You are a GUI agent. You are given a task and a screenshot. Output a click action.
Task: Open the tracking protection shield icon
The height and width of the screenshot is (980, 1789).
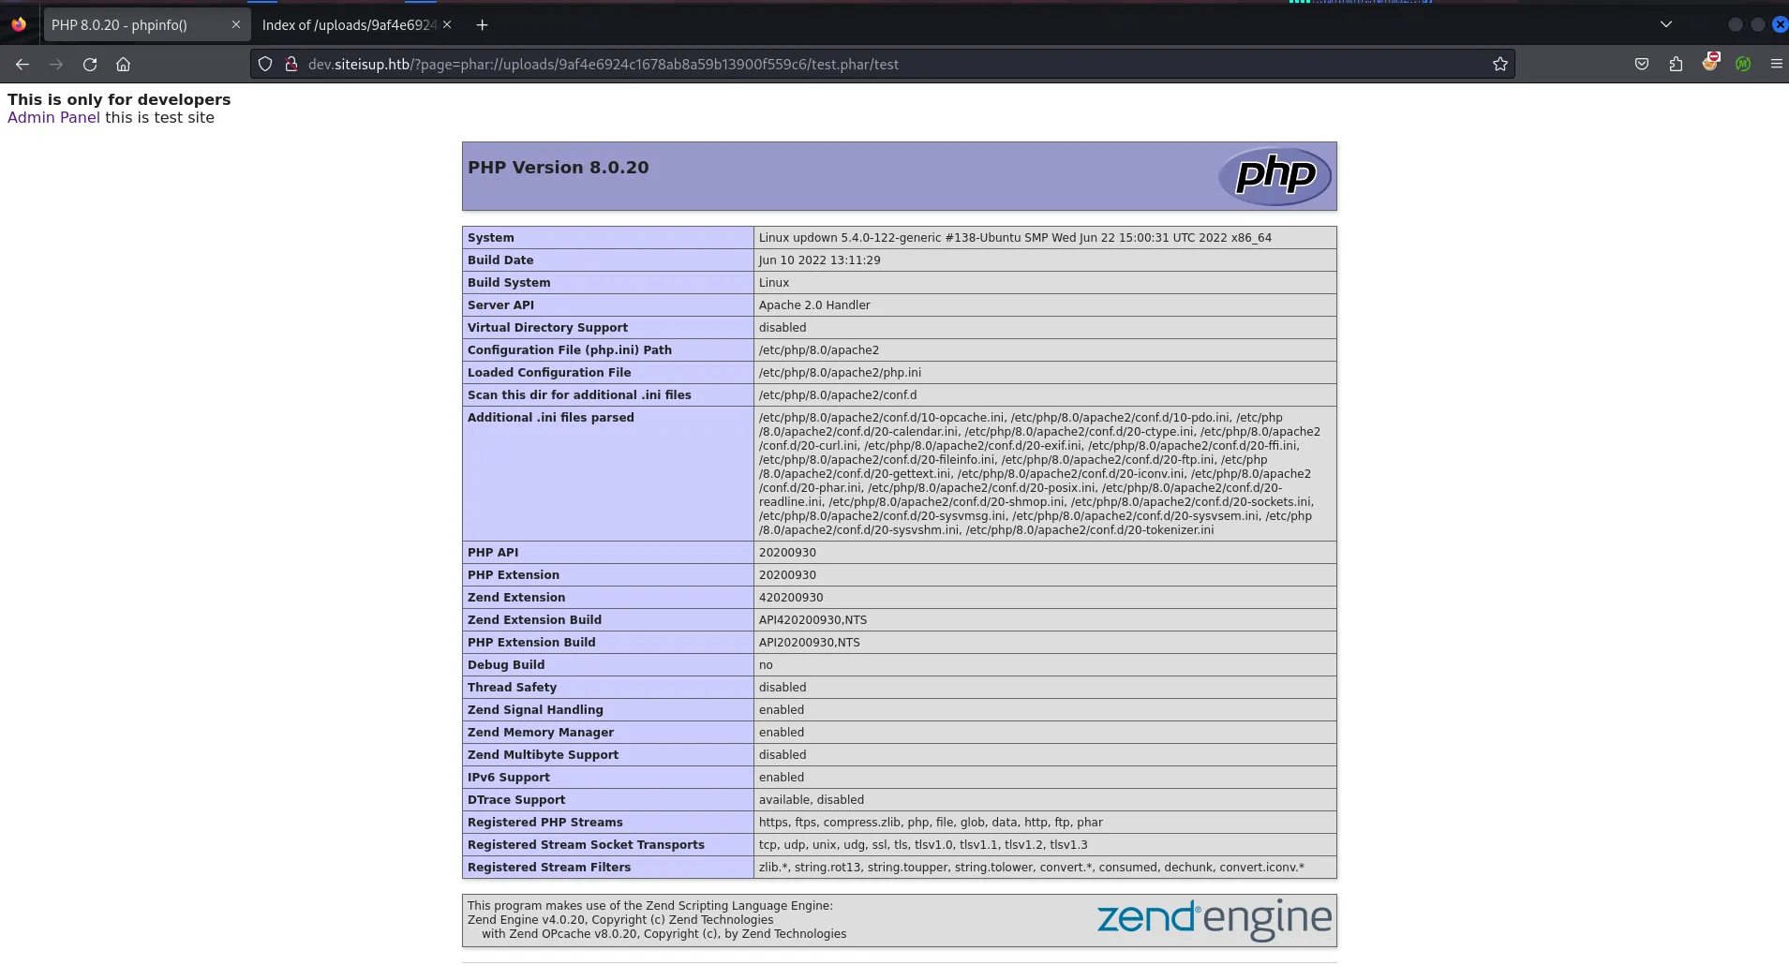pos(265,65)
